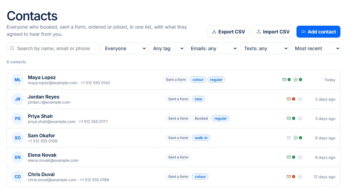Click the CD avatar for Chris Duval
Screen dimensions: 353x191
coord(18,177)
